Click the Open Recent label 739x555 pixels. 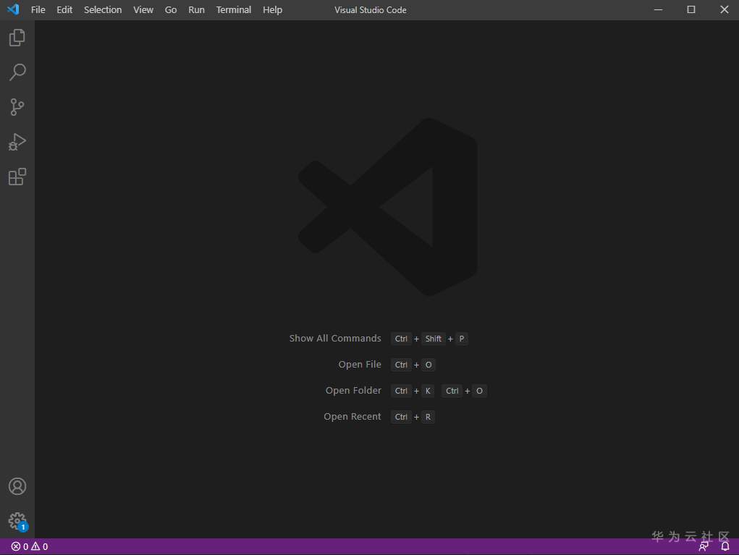pos(352,417)
